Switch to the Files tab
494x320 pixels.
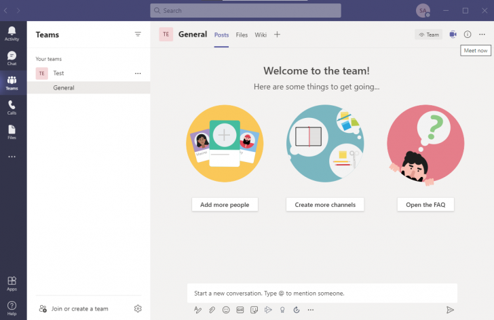tap(242, 35)
